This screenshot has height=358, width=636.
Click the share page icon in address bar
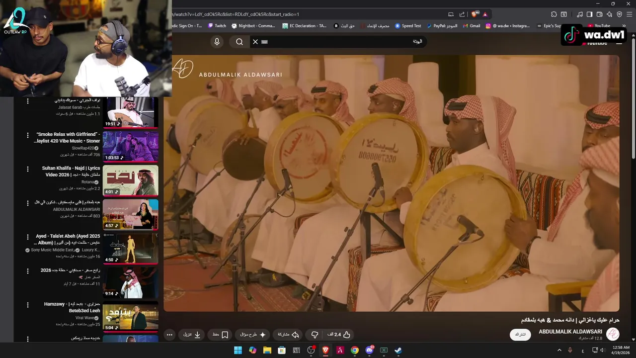click(x=462, y=14)
